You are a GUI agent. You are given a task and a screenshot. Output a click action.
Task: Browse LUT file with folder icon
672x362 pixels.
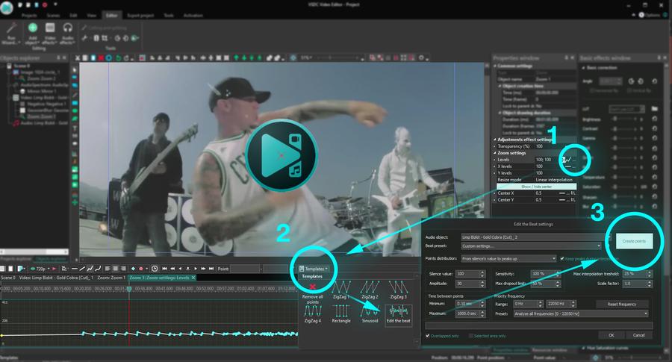point(654,109)
